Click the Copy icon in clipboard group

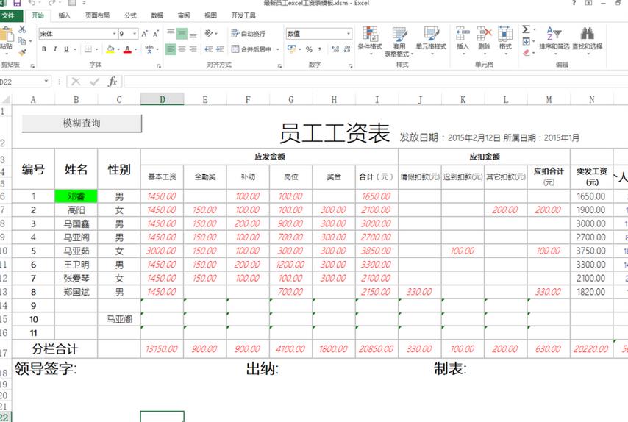(22, 41)
